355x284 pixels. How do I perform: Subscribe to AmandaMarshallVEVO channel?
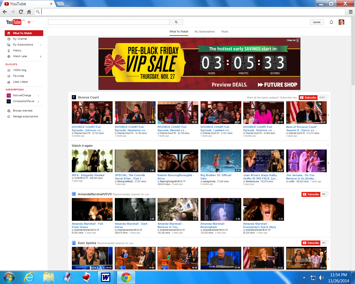(x=311, y=194)
